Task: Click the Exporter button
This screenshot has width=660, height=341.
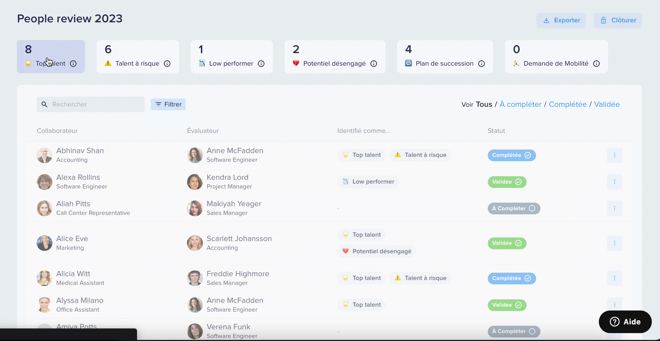Action: click(561, 20)
